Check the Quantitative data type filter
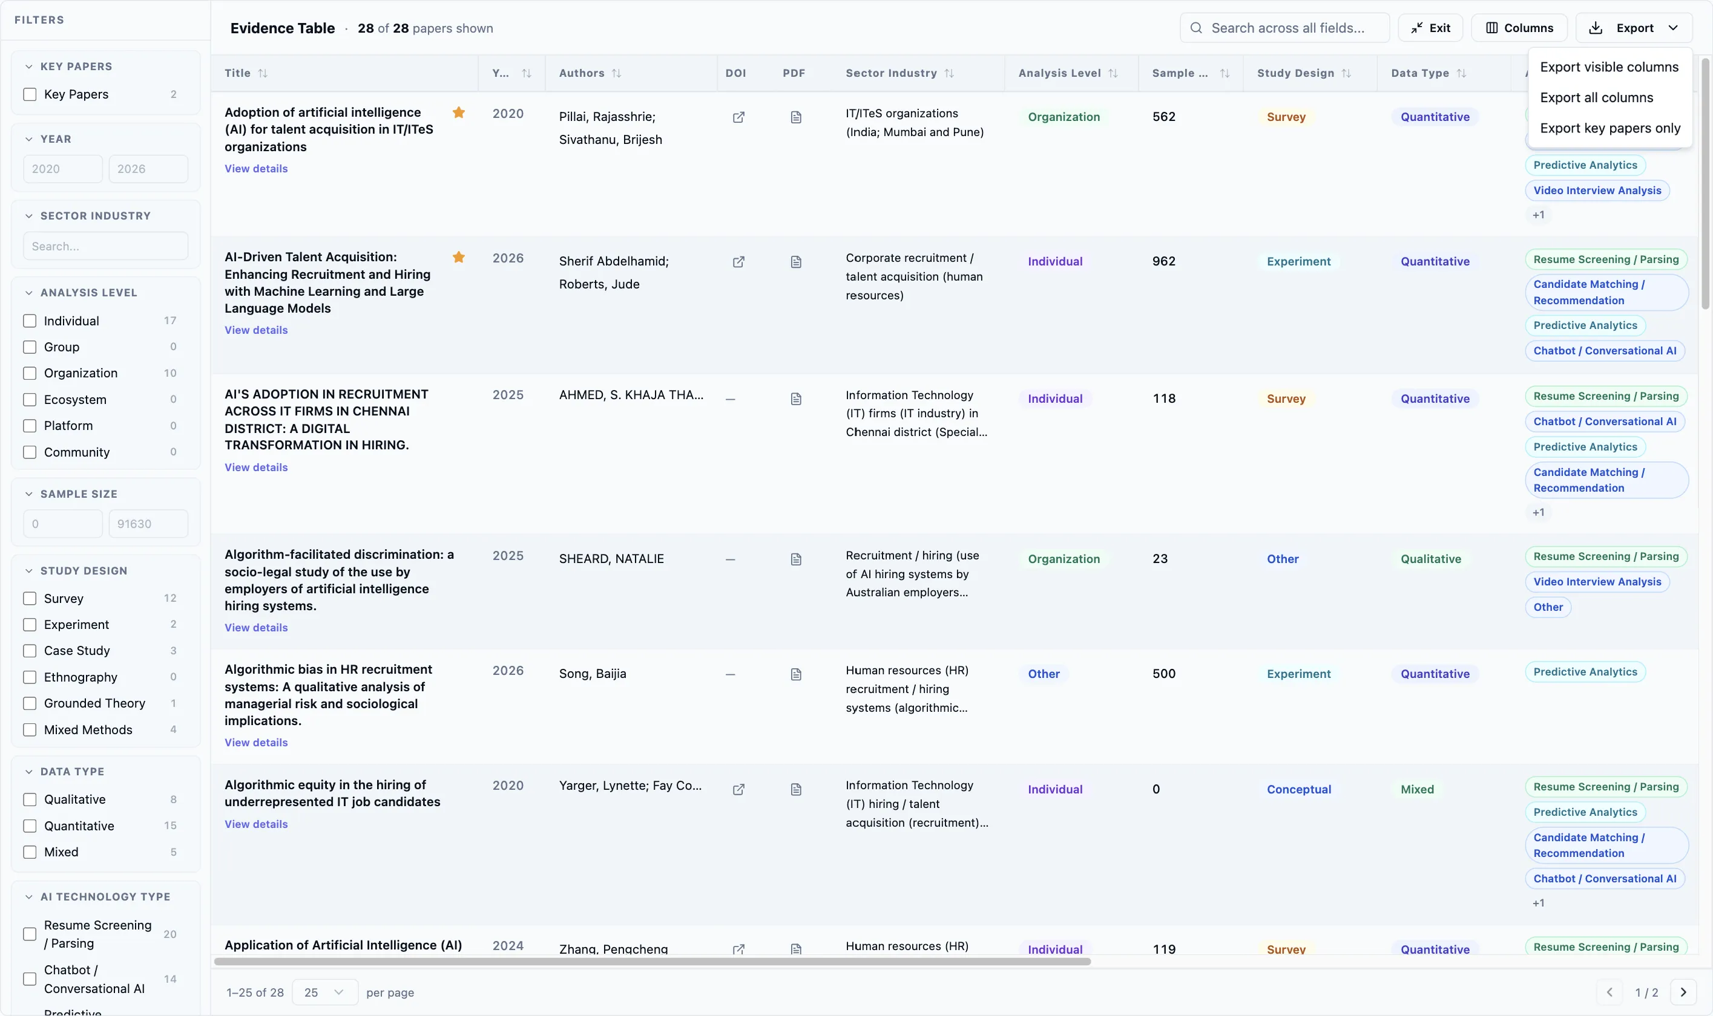The image size is (1713, 1016). click(30, 825)
